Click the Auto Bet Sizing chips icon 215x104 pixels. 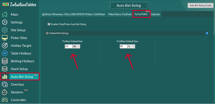point(5,77)
